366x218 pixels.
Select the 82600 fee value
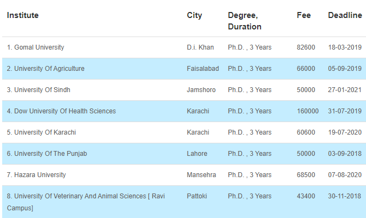pyautogui.click(x=306, y=47)
